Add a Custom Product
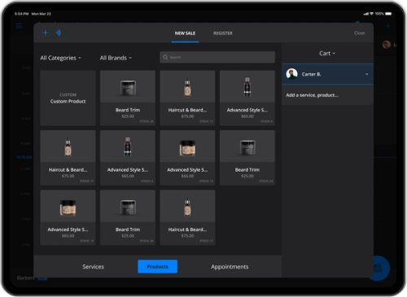 point(68,98)
